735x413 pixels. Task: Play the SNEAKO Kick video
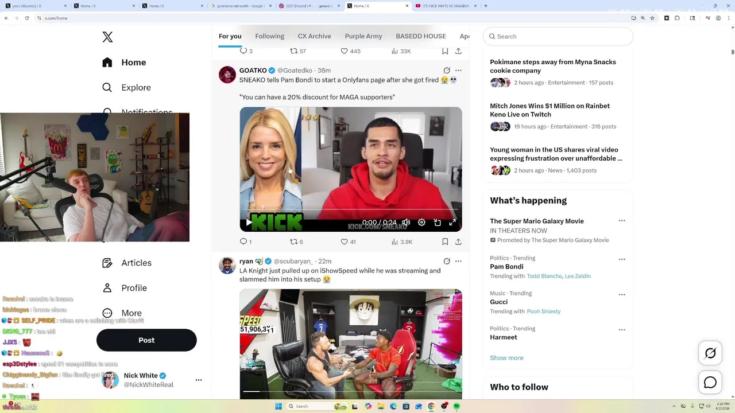pyautogui.click(x=249, y=223)
